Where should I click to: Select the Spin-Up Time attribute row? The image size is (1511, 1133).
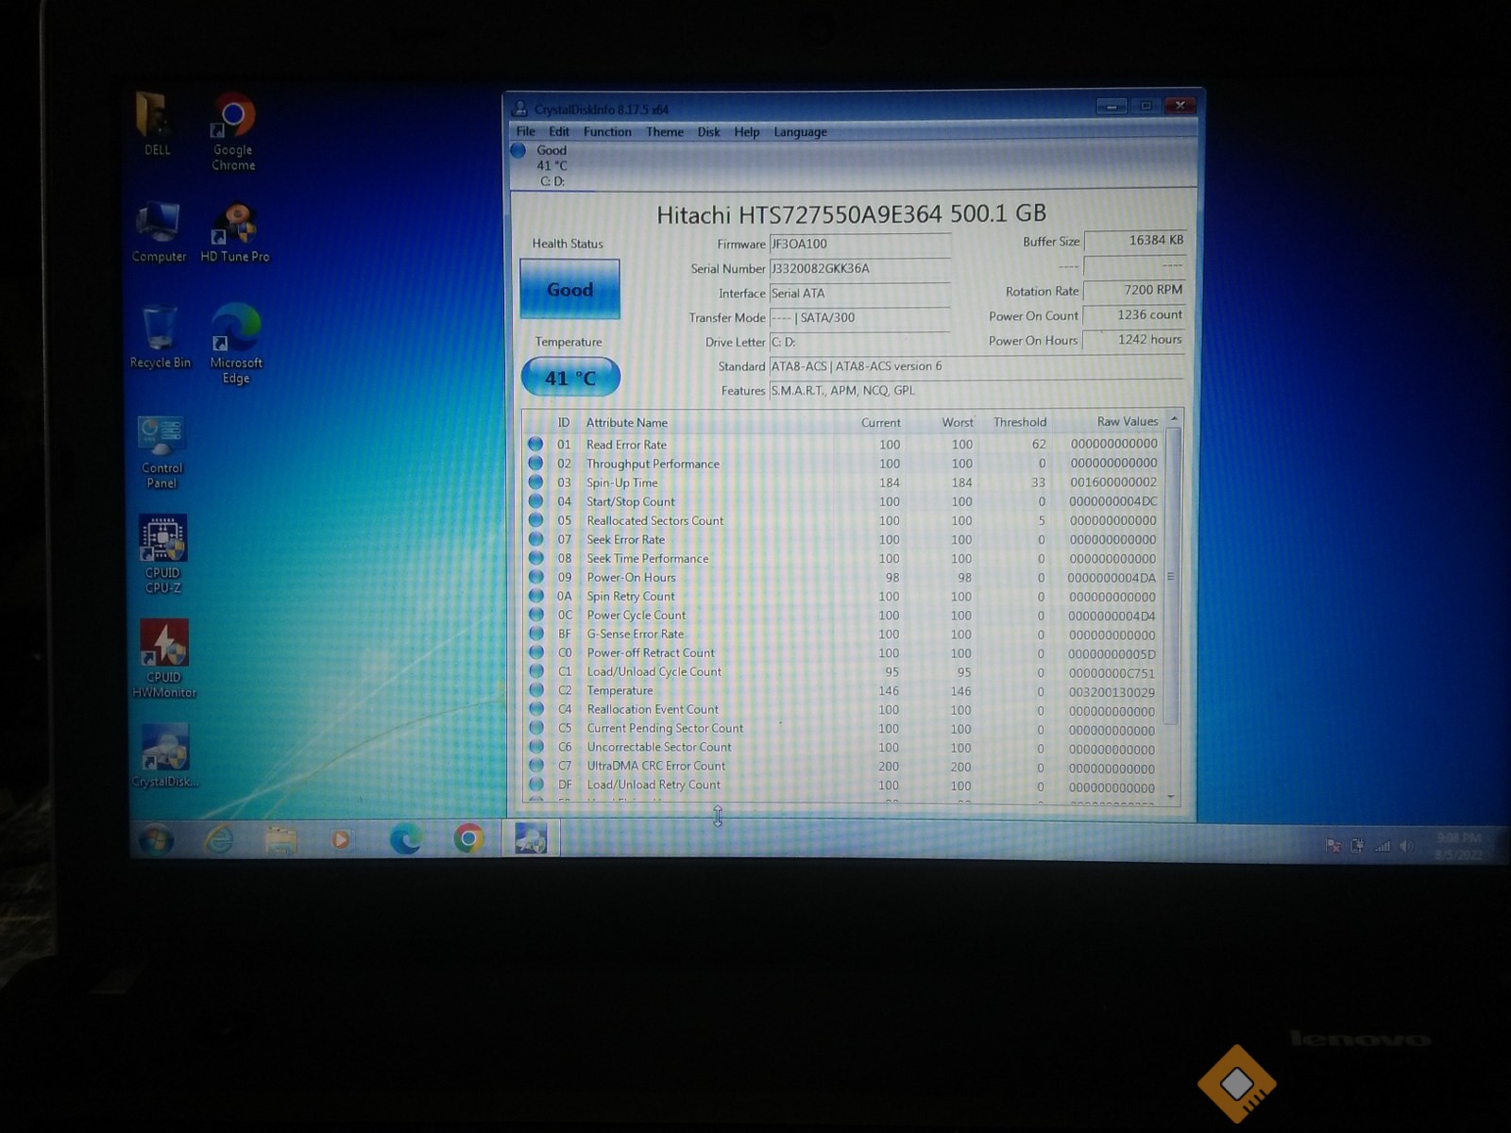click(x=842, y=482)
